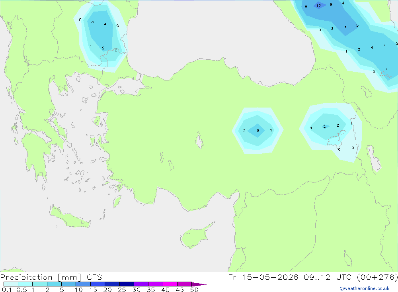
Task: Select the 2–5 mm legend color swatch
Action: 54,284
